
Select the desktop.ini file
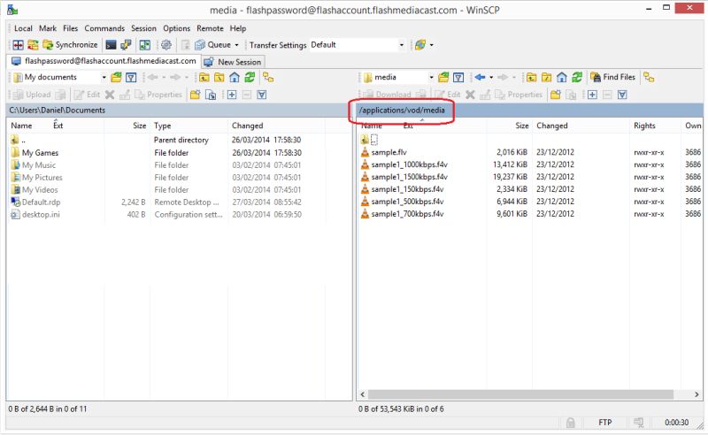pos(41,214)
